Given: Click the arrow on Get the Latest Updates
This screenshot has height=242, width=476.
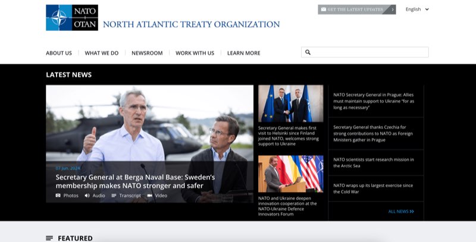Looking at the screenshot, I should (393, 10).
